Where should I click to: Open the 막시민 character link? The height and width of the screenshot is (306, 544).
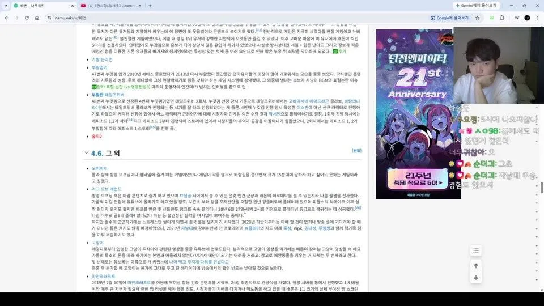(x=274, y=114)
